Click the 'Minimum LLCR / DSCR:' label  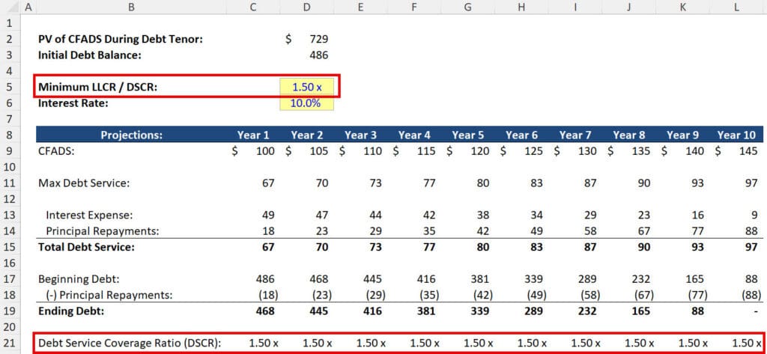point(98,87)
